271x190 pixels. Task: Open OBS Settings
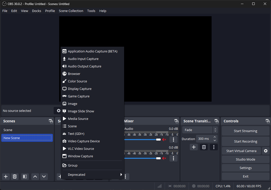click(245, 168)
